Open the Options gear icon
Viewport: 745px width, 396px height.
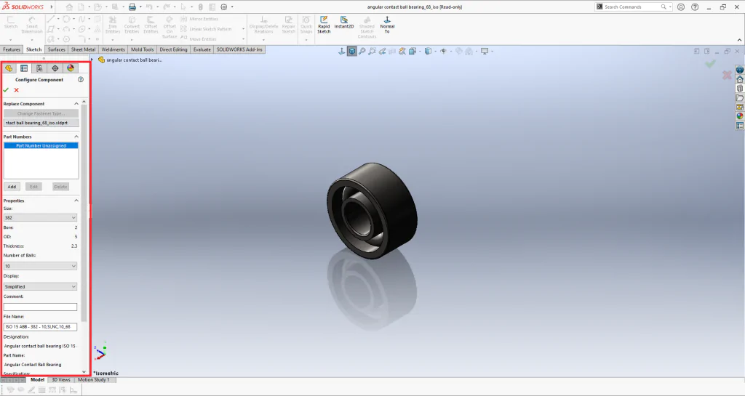(x=224, y=7)
